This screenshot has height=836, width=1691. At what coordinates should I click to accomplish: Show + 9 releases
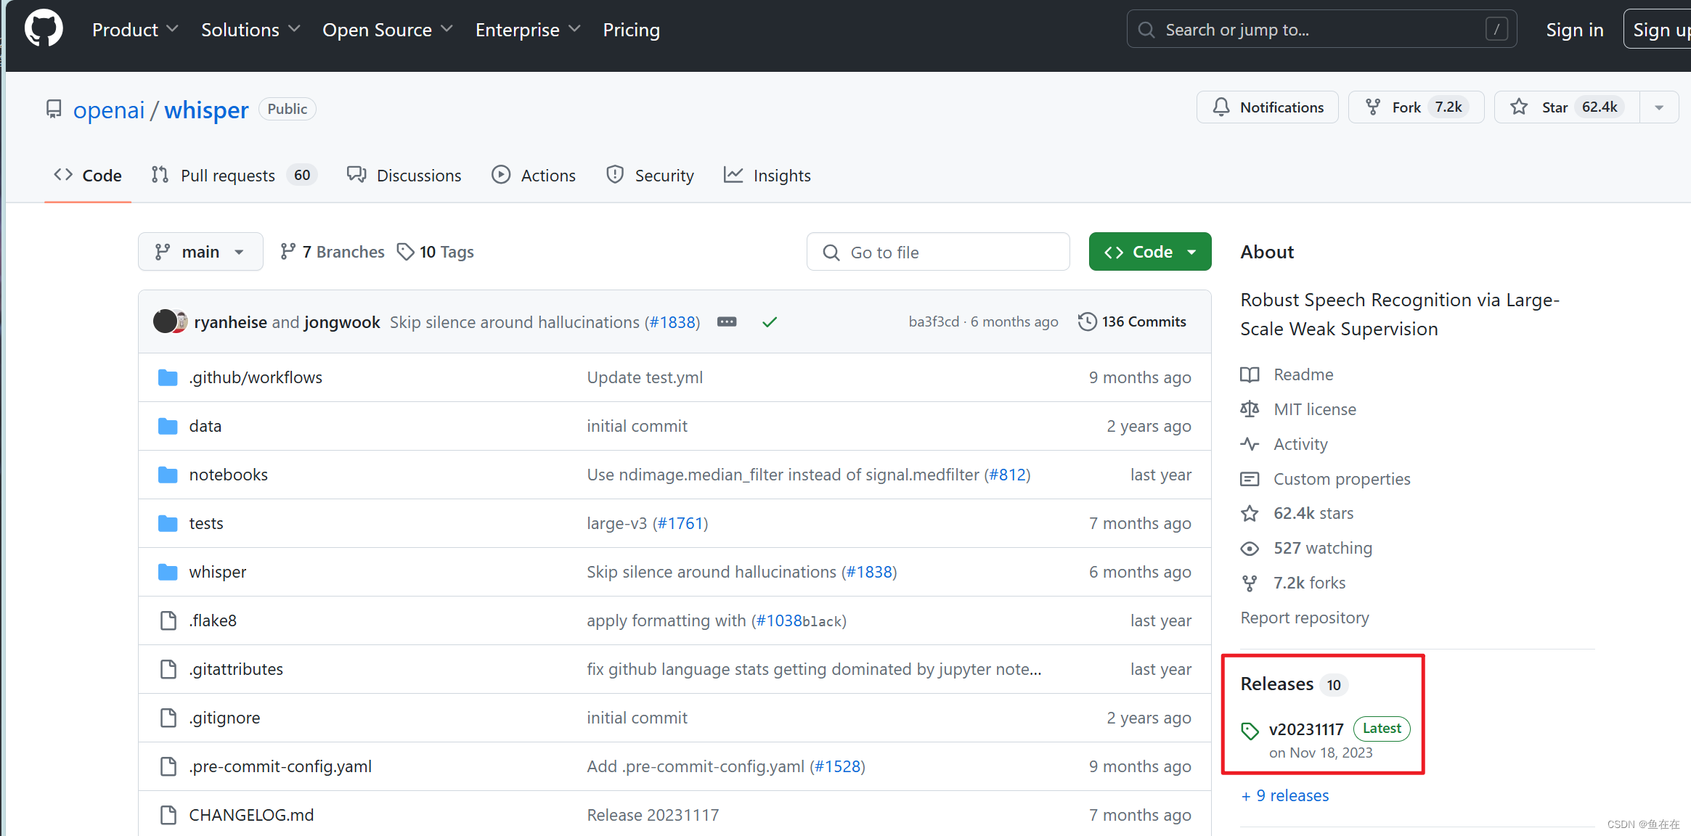point(1285,795)
